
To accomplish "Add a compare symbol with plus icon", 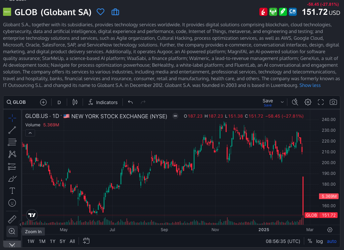I will (x=43, y=102).
